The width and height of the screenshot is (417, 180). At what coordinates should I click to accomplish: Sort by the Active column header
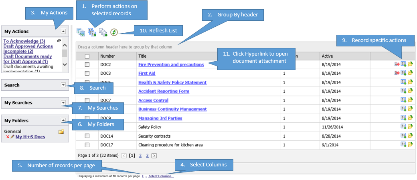point(327,56)
